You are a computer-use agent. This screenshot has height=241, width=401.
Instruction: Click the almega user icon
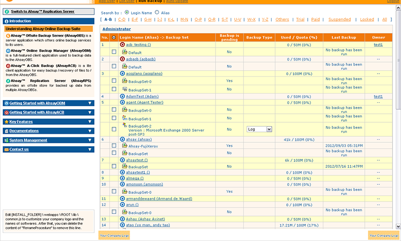tap(122, 178)
